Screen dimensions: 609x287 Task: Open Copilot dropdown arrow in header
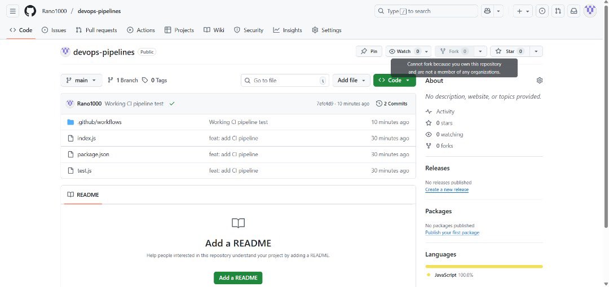point(498,11)
